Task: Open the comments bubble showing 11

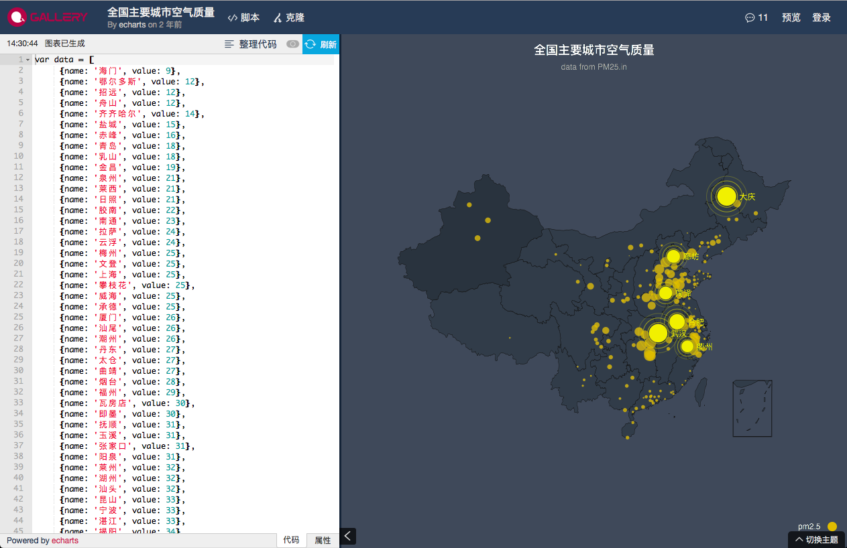Action: pyautogui.click(x=756, y=17)
